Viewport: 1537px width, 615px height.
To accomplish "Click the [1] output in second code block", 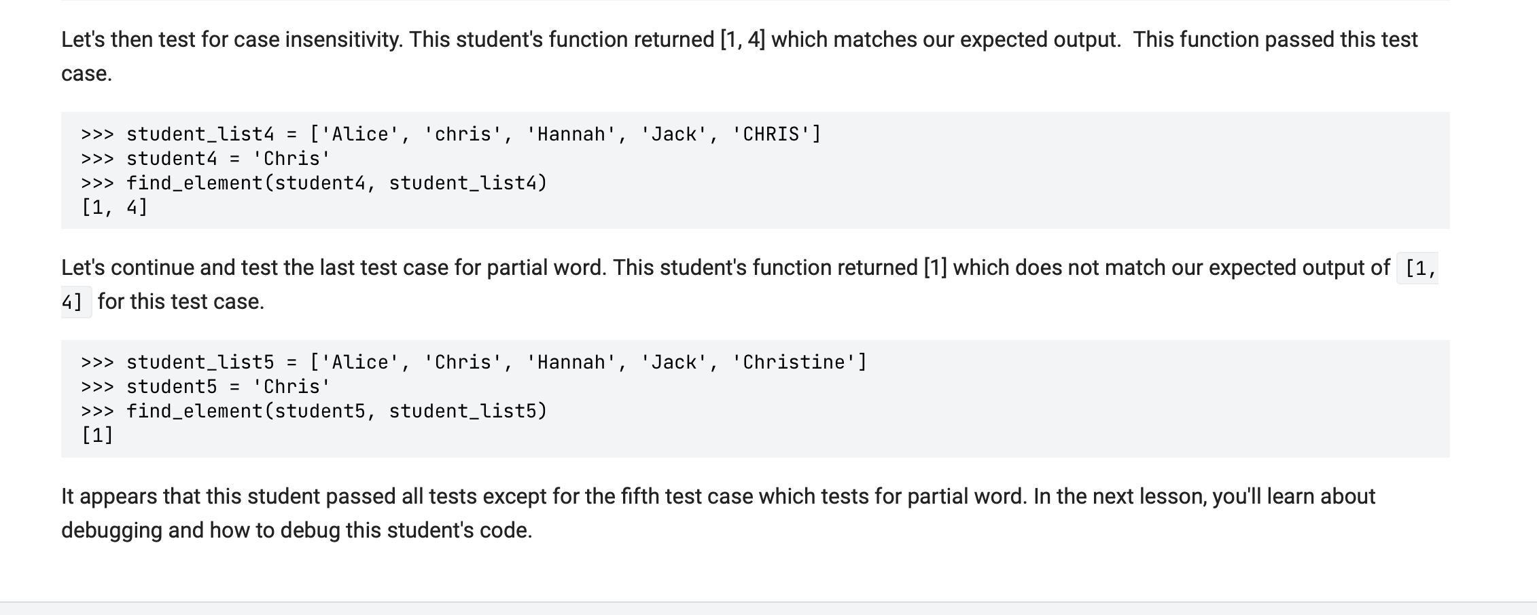I will tap(97, 435).
